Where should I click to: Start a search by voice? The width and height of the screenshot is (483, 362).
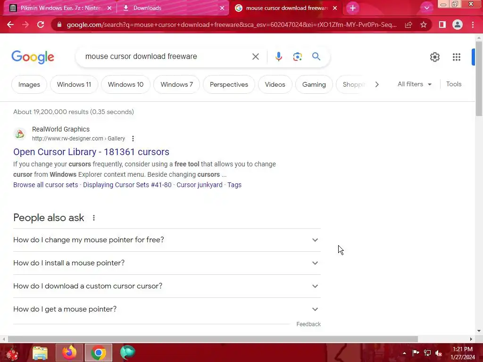pos(278,57)
